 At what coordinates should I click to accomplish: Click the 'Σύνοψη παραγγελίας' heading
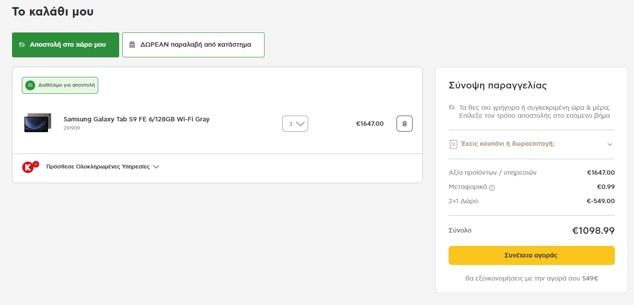point(498,85)
